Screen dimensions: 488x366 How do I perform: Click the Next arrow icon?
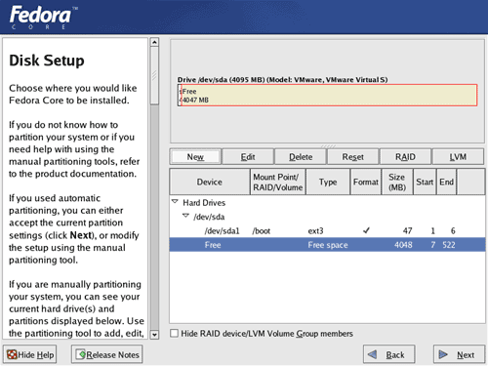click(x=443, y=354)
